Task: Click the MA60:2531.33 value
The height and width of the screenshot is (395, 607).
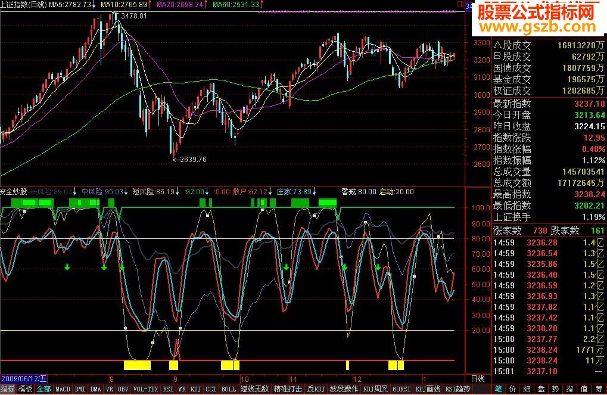Action: (236, 5)
